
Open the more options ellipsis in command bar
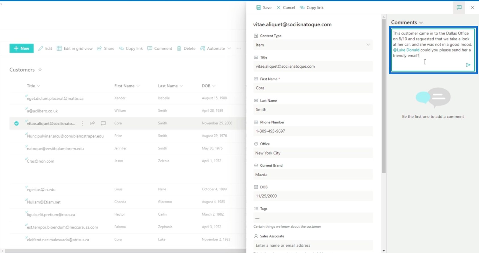[239, 48]
